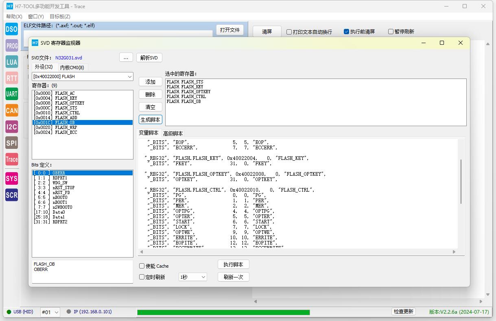Click 生成脚本 button

coord(151,120)
